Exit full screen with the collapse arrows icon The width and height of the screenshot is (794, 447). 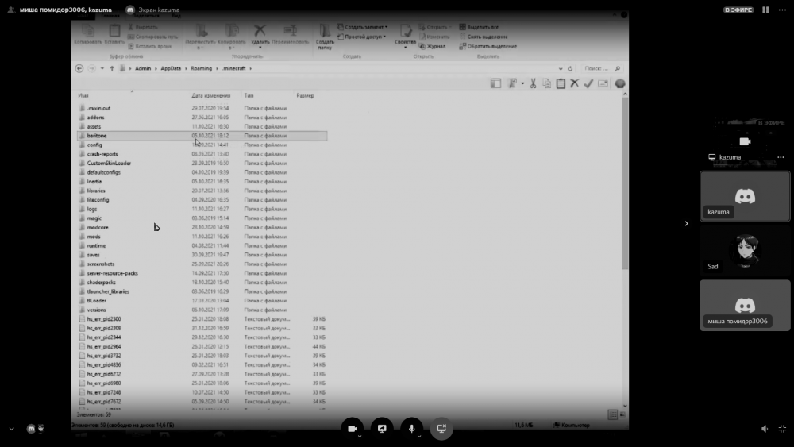782,429
